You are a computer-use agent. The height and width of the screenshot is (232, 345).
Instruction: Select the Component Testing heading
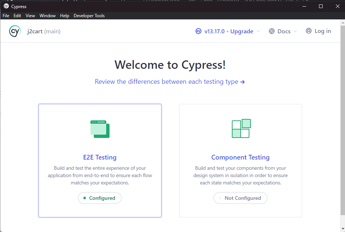coord(241,157)
